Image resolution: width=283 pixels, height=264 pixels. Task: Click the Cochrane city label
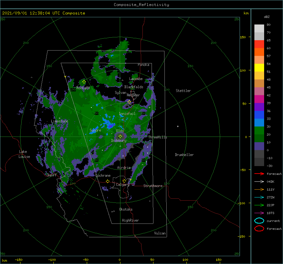103,175
